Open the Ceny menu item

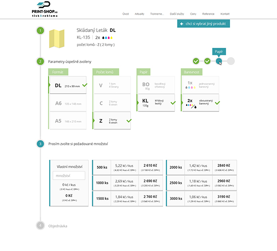193,14
